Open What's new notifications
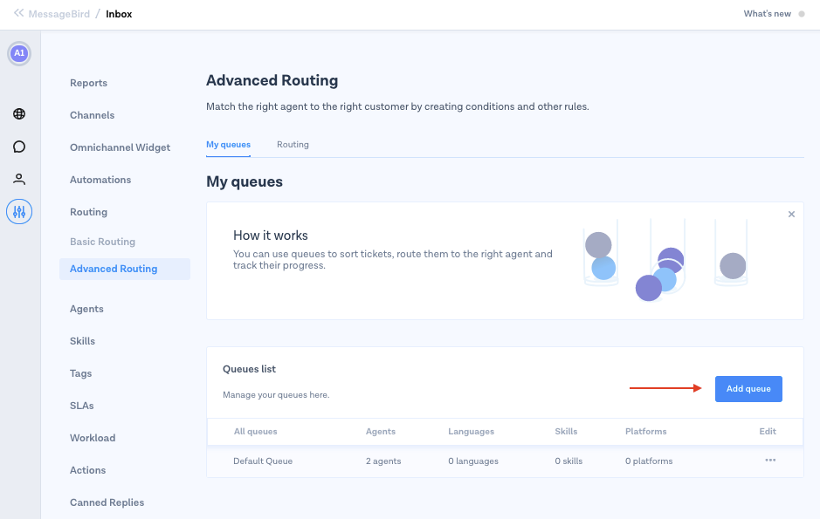820x519 pixels. tap(768, 14)
